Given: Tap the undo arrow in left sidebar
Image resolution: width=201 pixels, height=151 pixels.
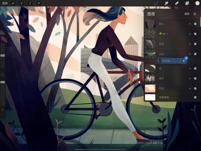Looking at the screenshot, I should point(3,109).
